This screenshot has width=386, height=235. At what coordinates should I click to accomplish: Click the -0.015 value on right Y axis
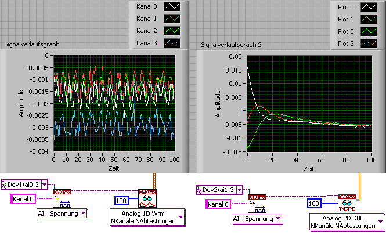coord(233,152)
